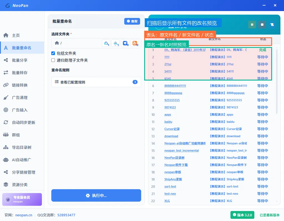Click the folder path input field

point(96,43)
